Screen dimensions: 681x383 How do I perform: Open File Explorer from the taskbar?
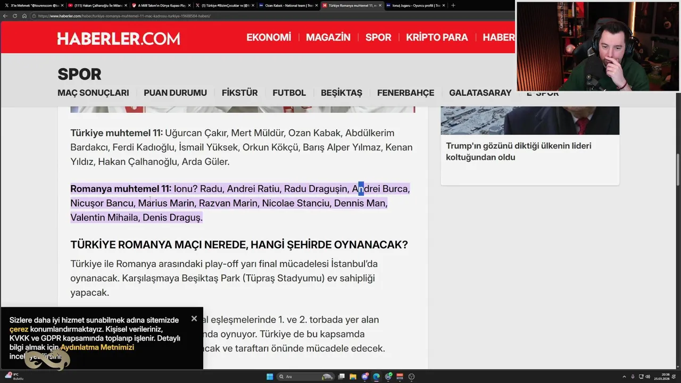click(x=353, y=377)
